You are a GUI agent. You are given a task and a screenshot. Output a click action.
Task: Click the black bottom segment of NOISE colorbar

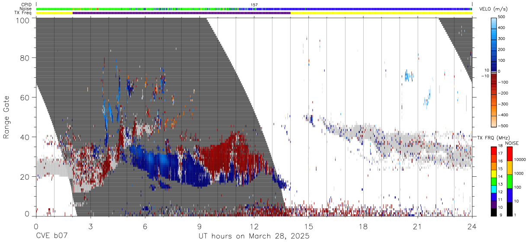[509, 209]
